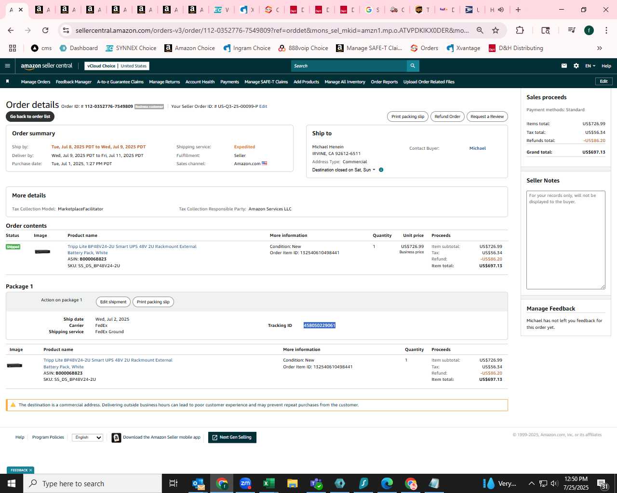Click the product thumbnail in Package 1 table

(14, 365)
